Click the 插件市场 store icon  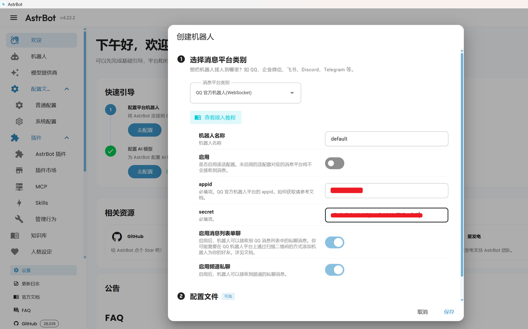[19, 170]
